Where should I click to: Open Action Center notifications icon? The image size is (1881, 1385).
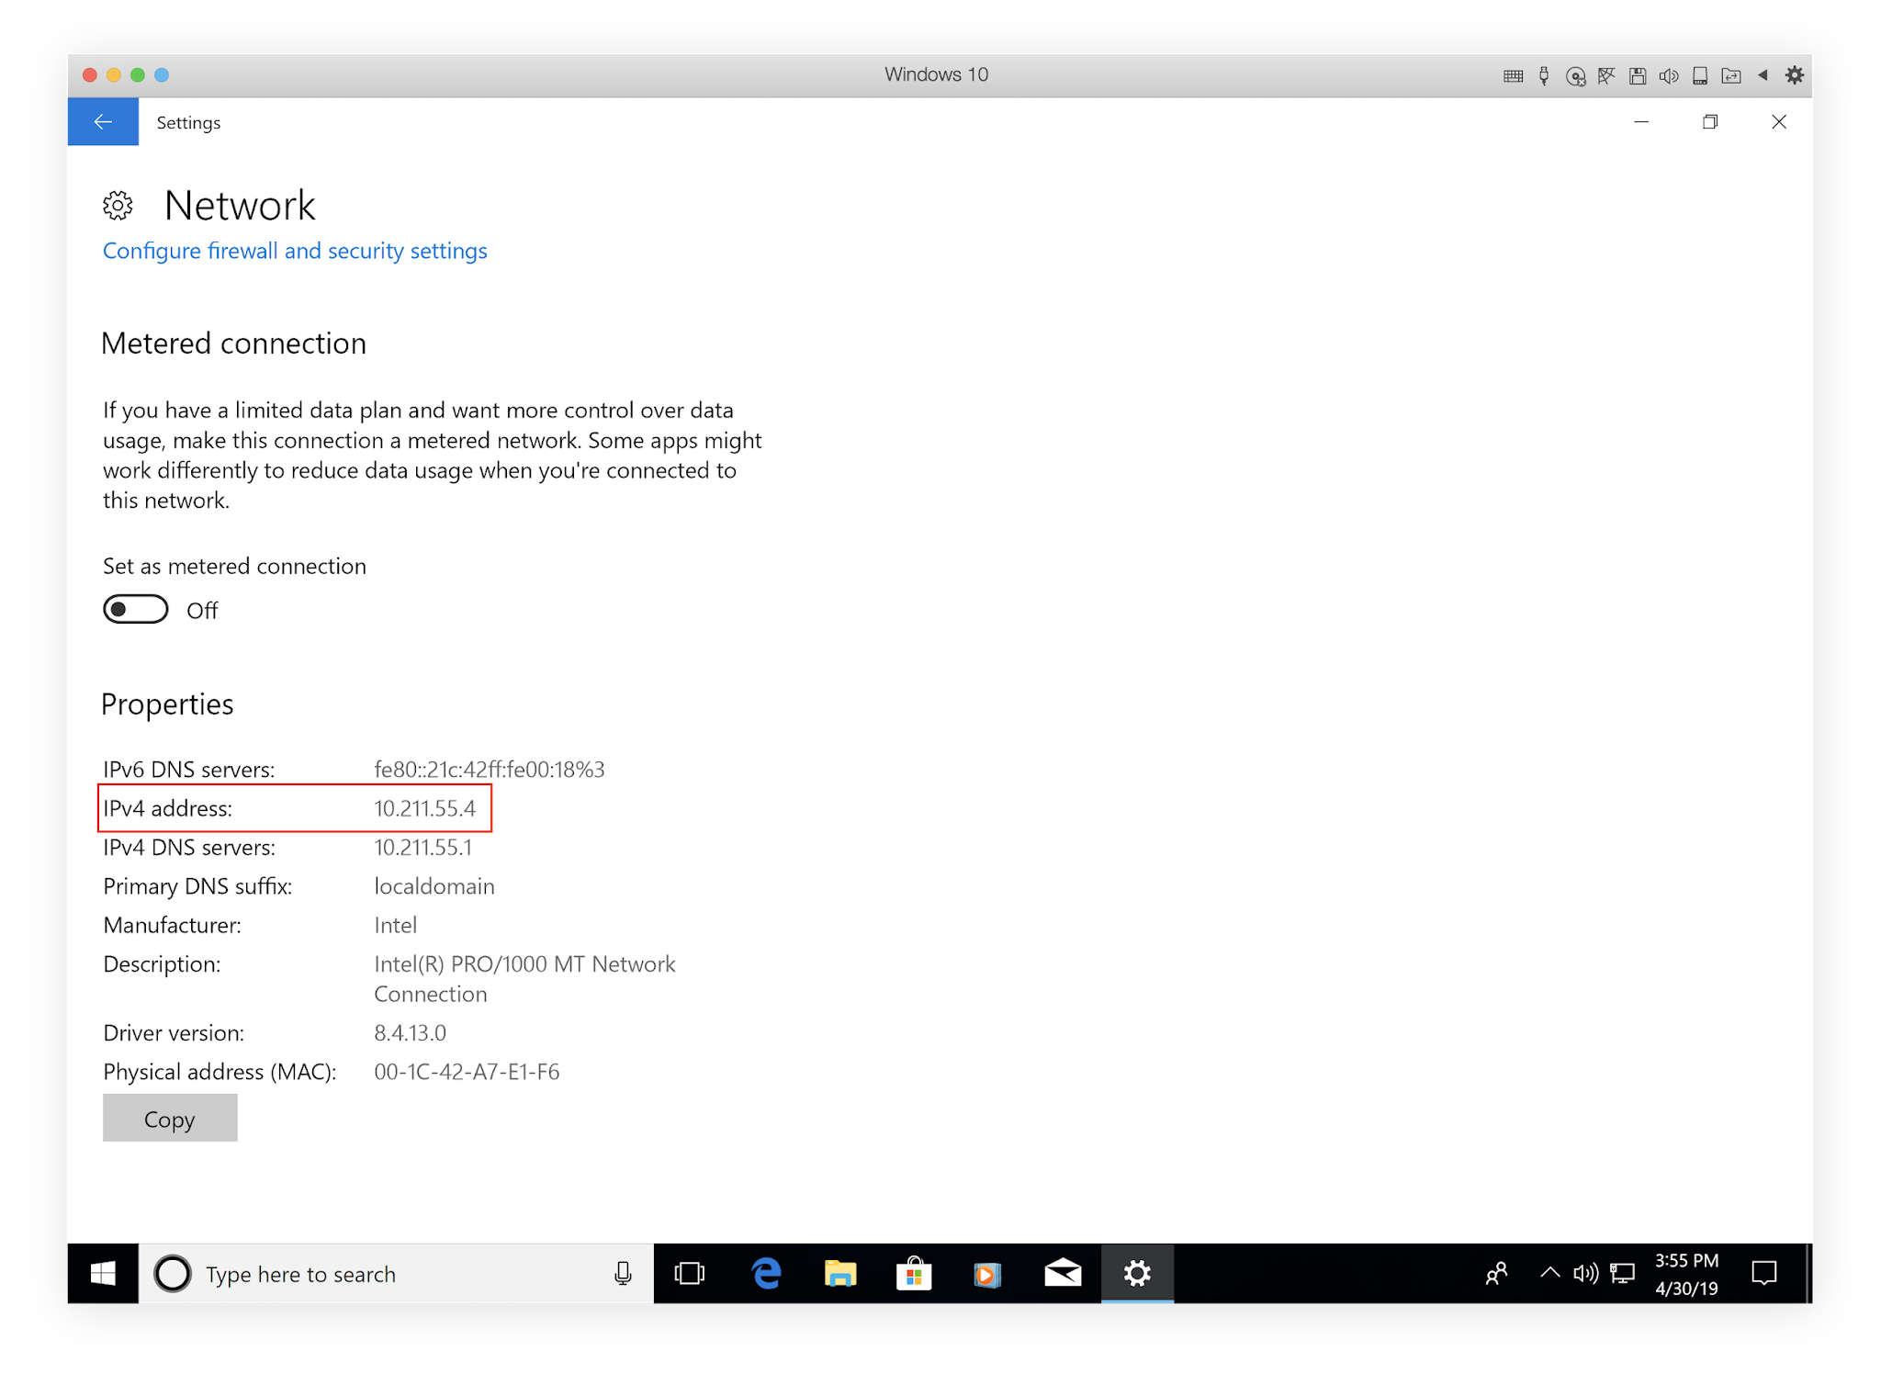coord(1764,1274)
